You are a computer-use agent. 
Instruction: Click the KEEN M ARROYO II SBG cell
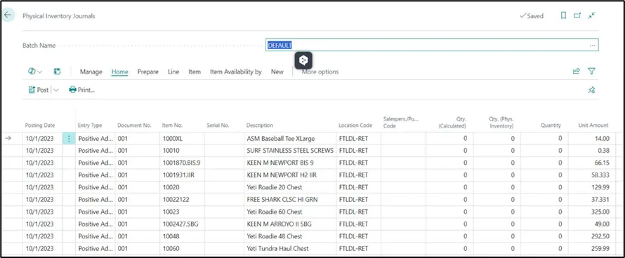290,224
